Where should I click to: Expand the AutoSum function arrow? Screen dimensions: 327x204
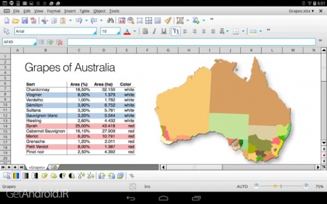pyautogui.click(x=204, y=20)
